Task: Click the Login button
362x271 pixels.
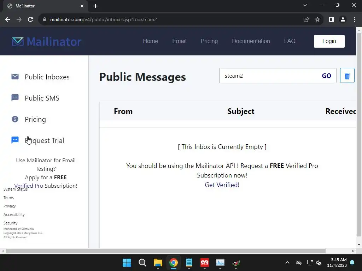Action: 329,41
